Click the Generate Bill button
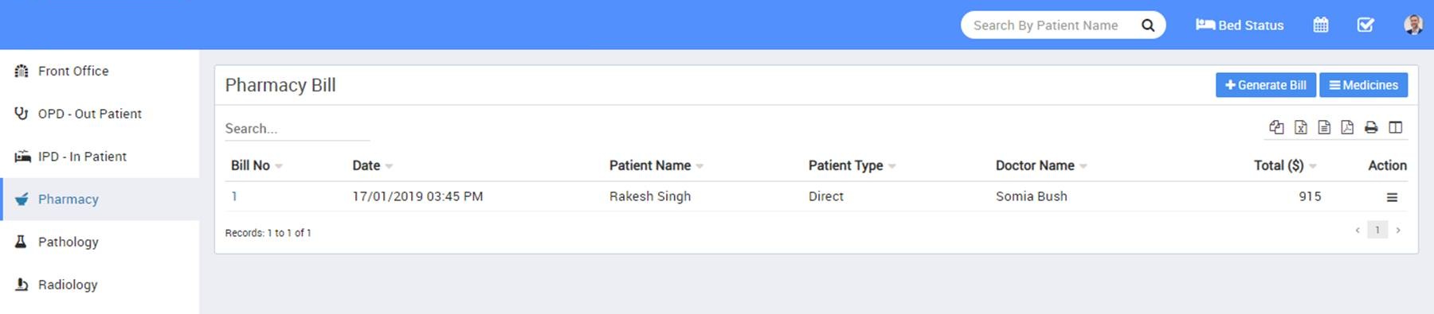This screenshot has height=314, width=1434. [x=1265, y=85]
